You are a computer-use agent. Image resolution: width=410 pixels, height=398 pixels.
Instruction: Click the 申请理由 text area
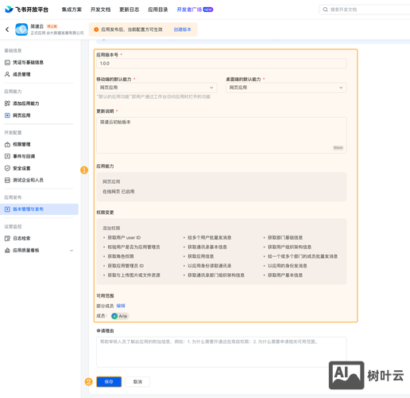[222, 352]
